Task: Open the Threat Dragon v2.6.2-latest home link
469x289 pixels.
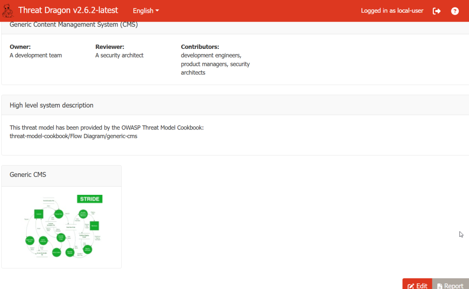Action: pos(68,10)
